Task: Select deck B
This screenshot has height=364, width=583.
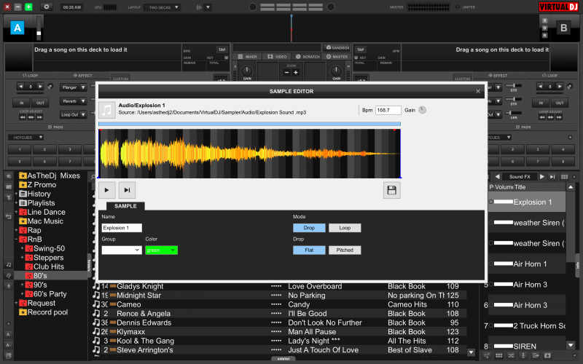Action: click(563, 28)
